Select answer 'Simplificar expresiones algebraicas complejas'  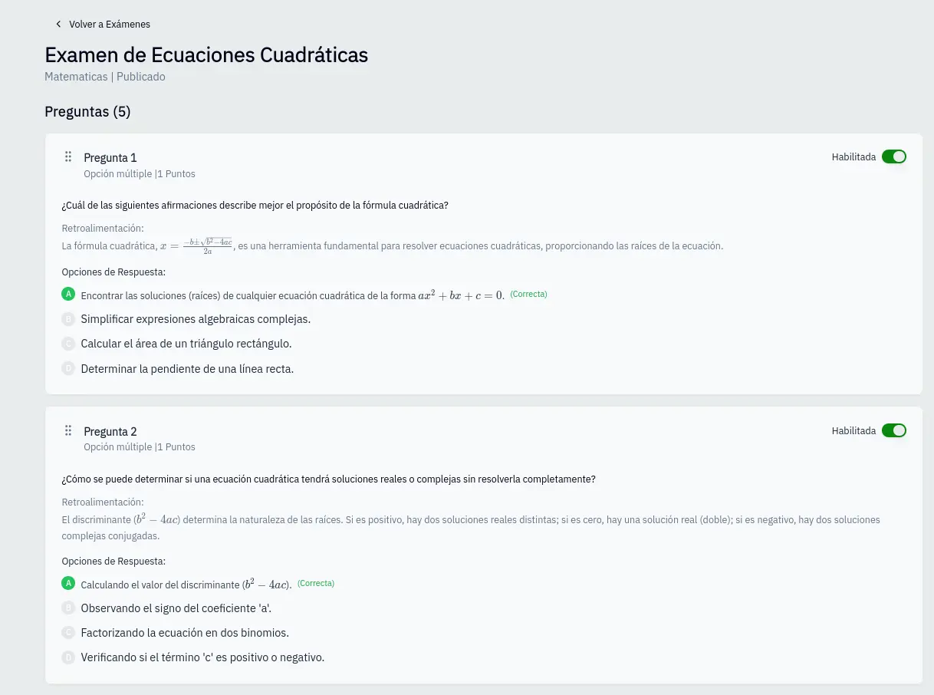pyautogui.click(x=196, y=319)
